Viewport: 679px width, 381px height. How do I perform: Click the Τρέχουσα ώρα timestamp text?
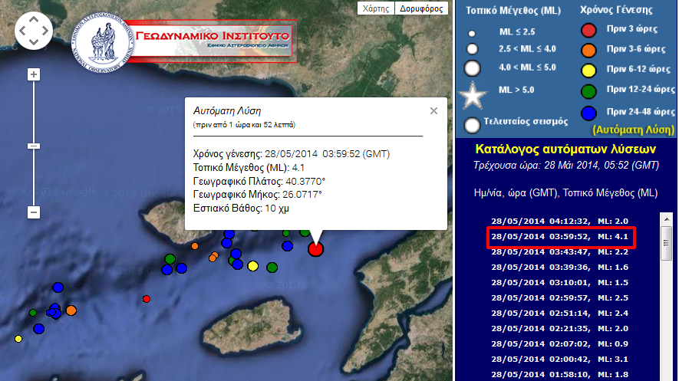(x=566, y=166)
